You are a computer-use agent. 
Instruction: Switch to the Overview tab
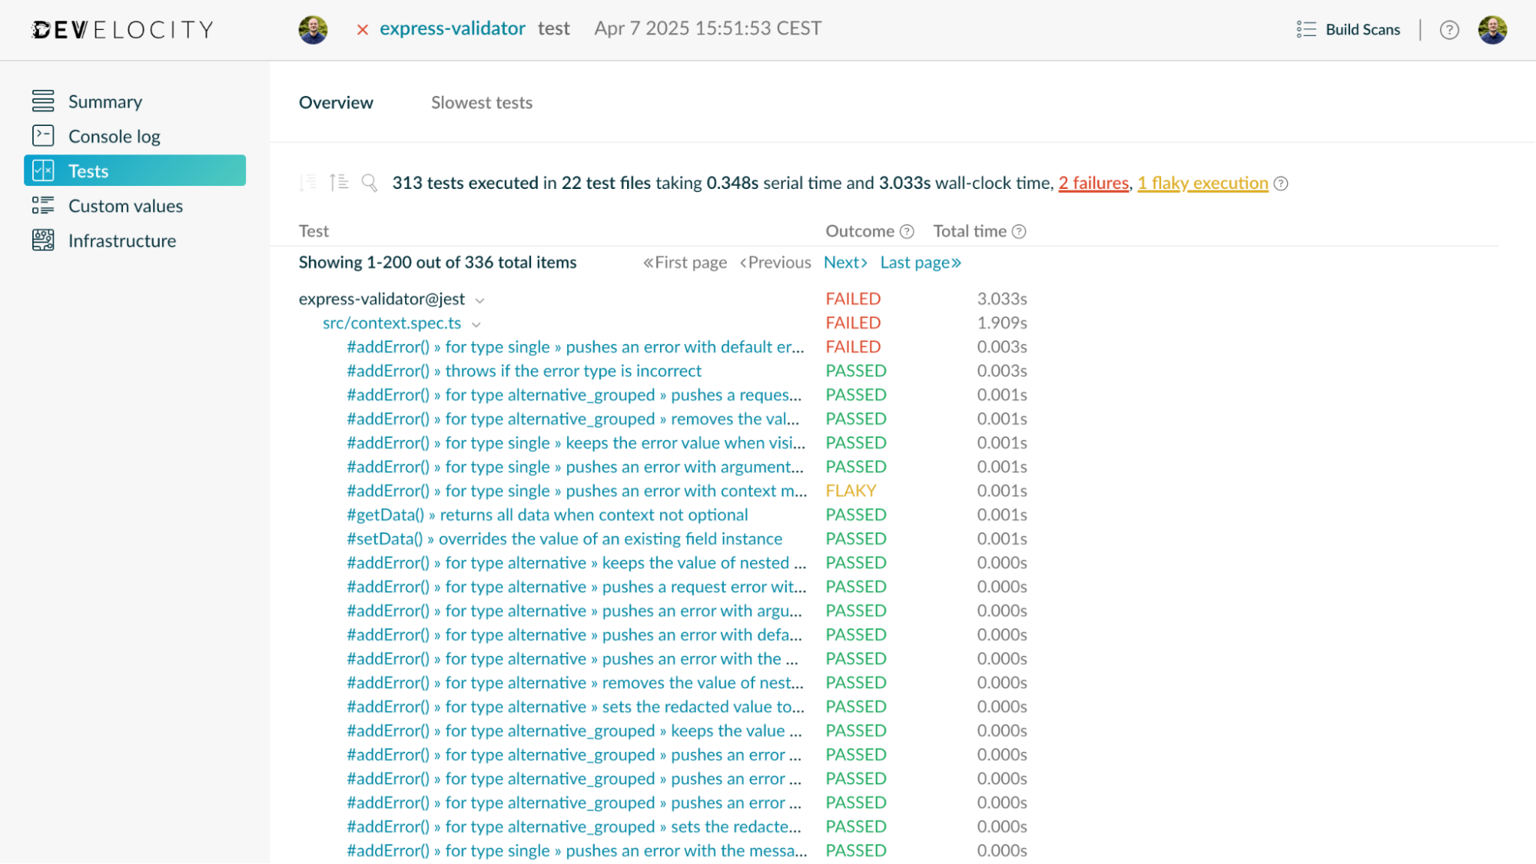click(x=336, y=102)
